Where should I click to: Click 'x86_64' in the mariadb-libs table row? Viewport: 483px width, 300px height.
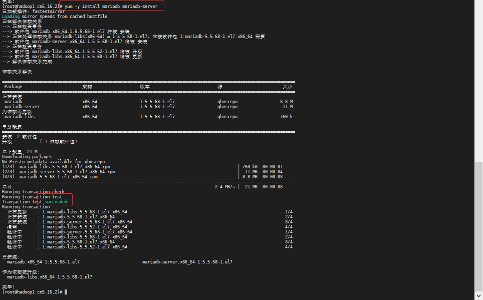(90, 116)
